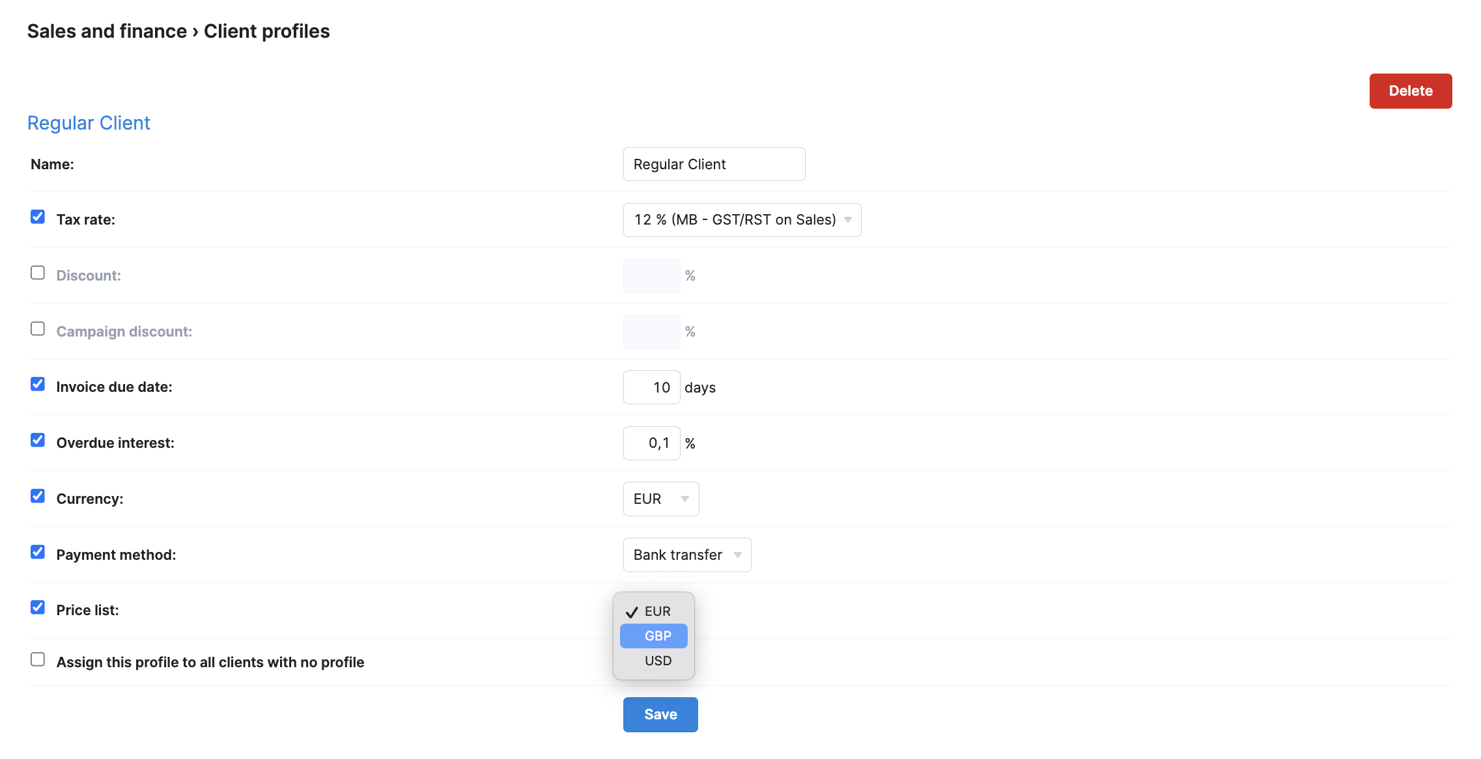
Task: Click the Discount percent input field
Action: click(x=651, y=276)
